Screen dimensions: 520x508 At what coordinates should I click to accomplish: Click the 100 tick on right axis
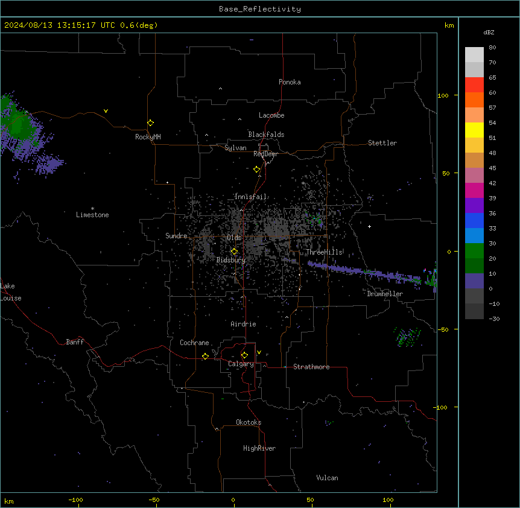(x=443, y=95)
